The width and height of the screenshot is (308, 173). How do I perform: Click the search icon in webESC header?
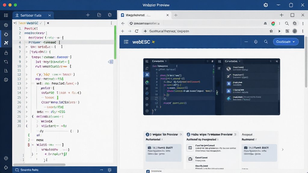tap(266, 42)
